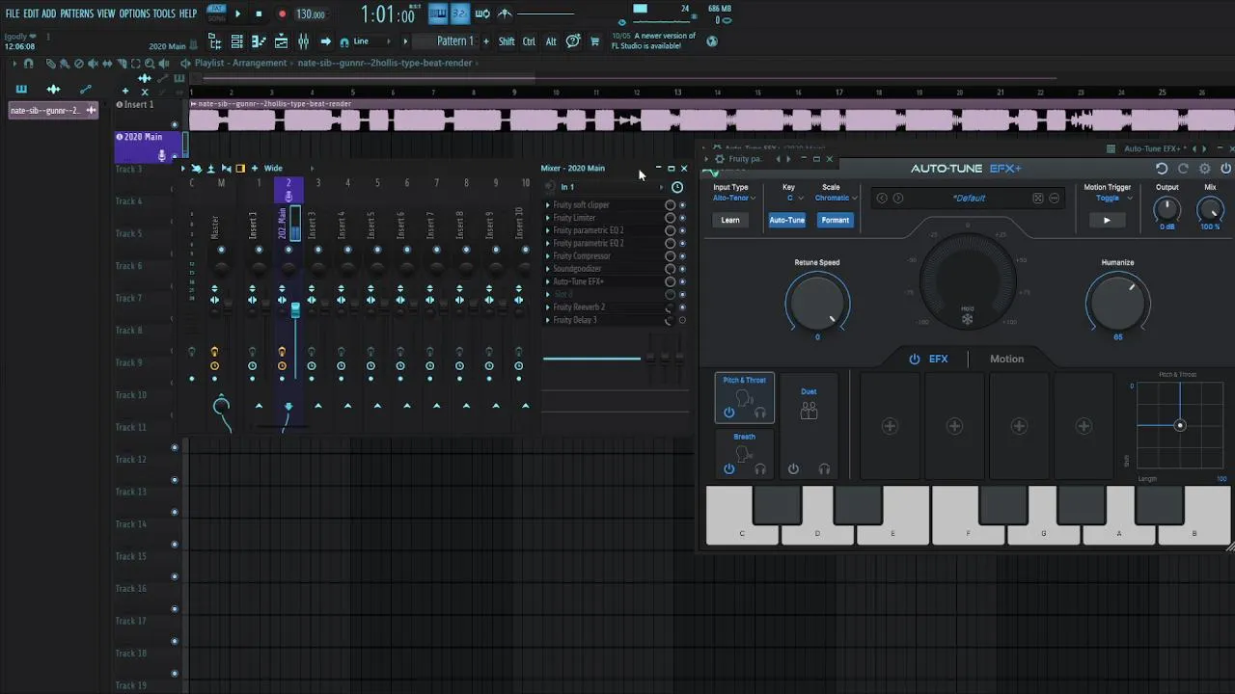Stop playback with the transport Stop button
Screen dimensions: 1235x694
coord(259,14)
